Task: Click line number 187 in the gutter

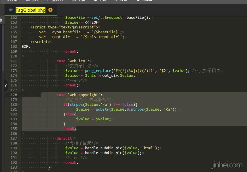Action: point(13,138)
